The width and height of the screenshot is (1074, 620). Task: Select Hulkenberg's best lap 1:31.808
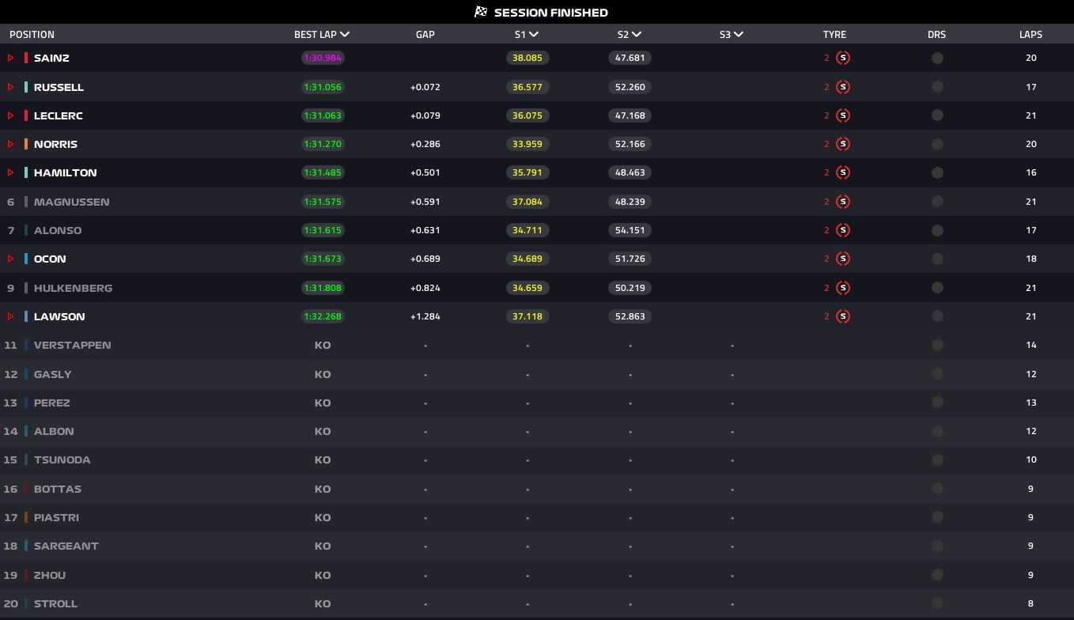(323, 288)
